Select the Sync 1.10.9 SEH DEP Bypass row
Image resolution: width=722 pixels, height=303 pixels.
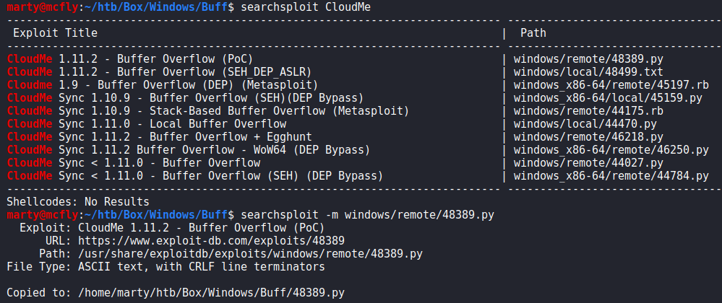(x=185, y=97)
